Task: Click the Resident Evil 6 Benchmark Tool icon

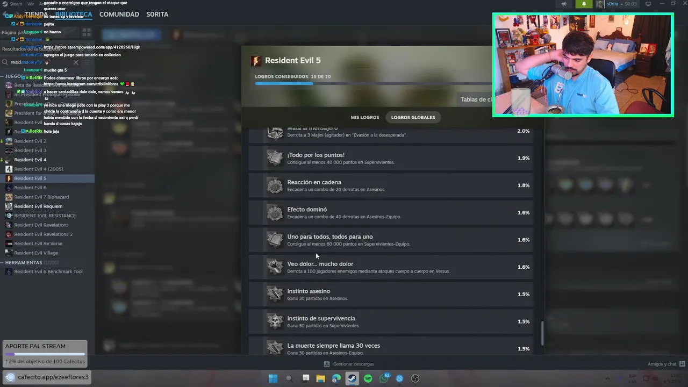Action: point(9,271)
